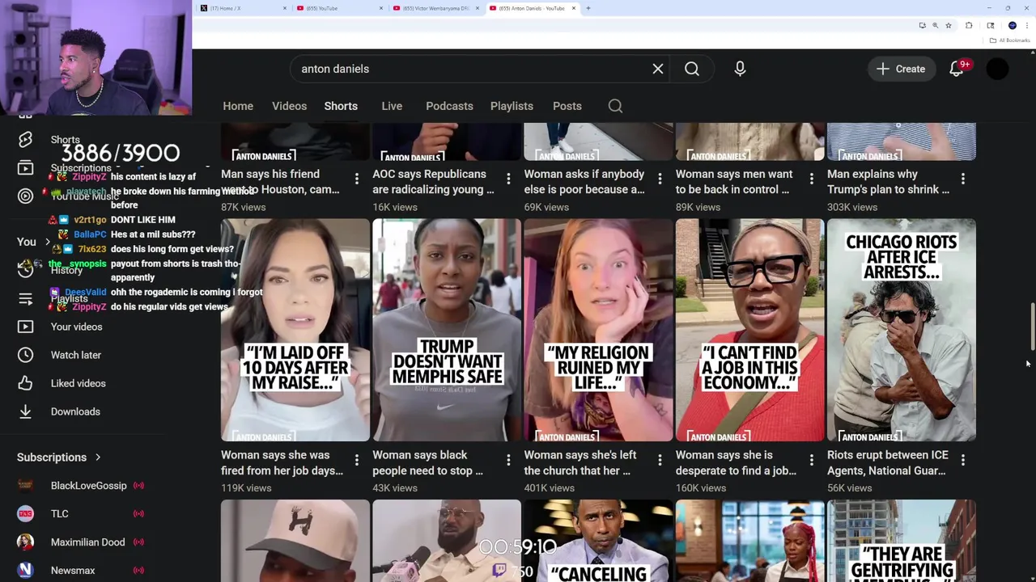Open the Chrome three-dot menu
The width and height of the screenshot is (1036, 582).
tap(1027, 25)
